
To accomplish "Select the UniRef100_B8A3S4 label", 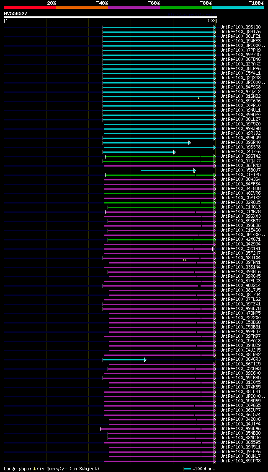I will 240,180.
